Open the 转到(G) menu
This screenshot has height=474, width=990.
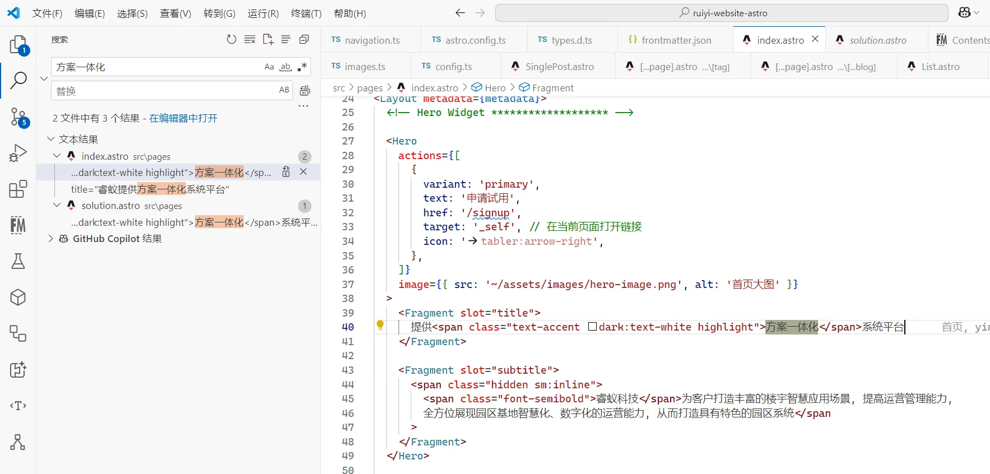tap(219, 13)
